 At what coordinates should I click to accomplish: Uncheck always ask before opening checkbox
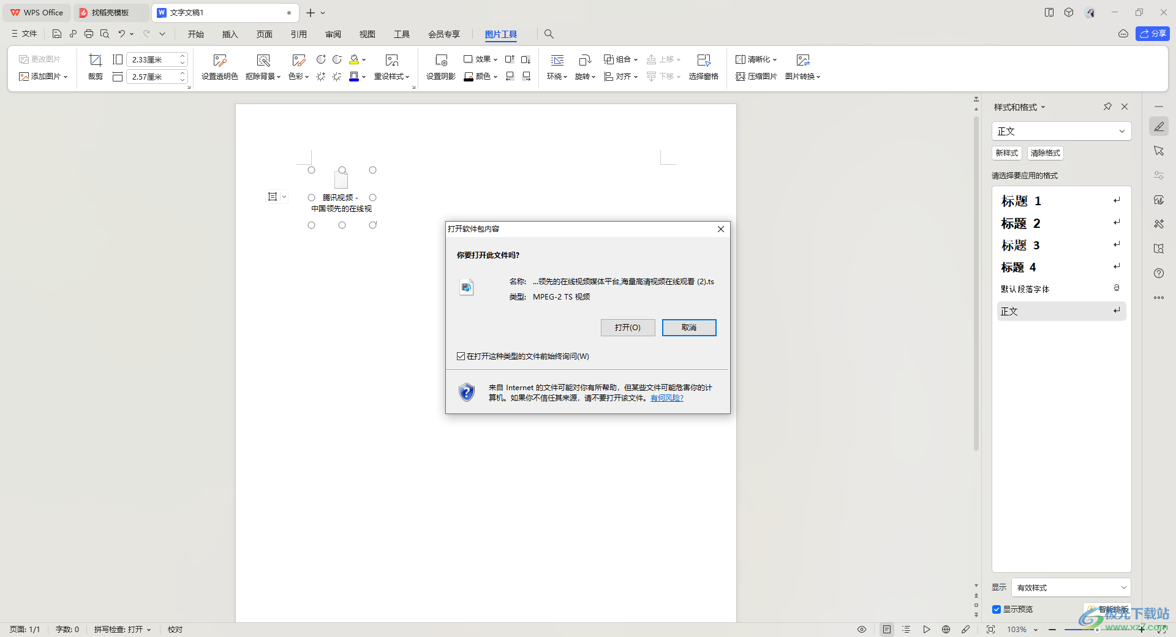[x=461, y=356]
